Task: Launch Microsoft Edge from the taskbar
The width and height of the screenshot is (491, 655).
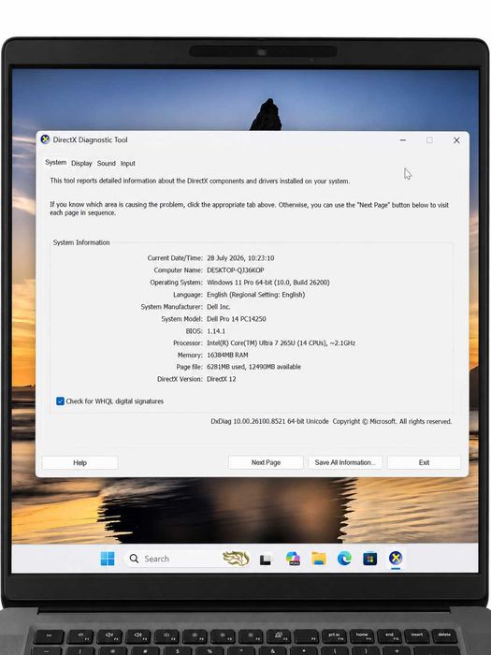Action: (x=344, y=559)
